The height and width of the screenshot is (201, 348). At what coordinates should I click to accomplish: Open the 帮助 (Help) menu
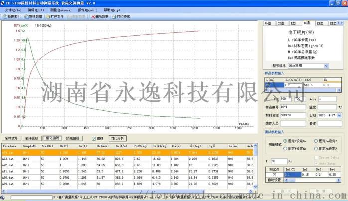[x=112, y=10]
